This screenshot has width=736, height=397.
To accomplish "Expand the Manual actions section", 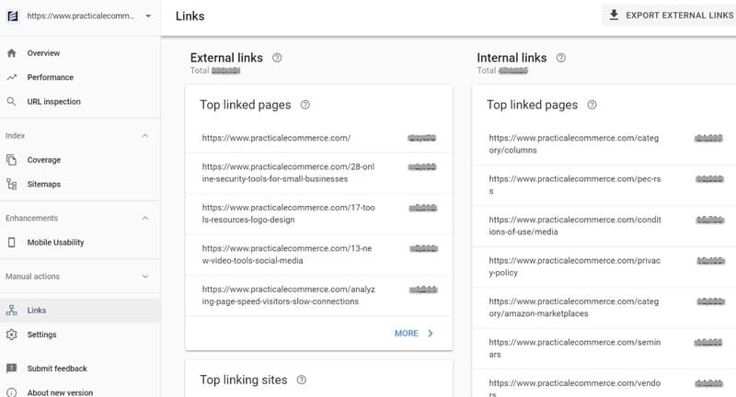I will tap(144, 276).
